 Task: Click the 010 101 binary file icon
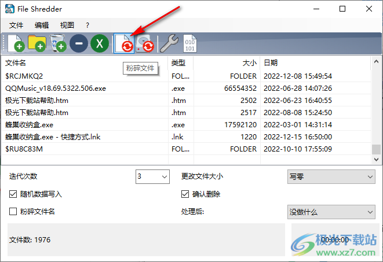coord(190,43)
